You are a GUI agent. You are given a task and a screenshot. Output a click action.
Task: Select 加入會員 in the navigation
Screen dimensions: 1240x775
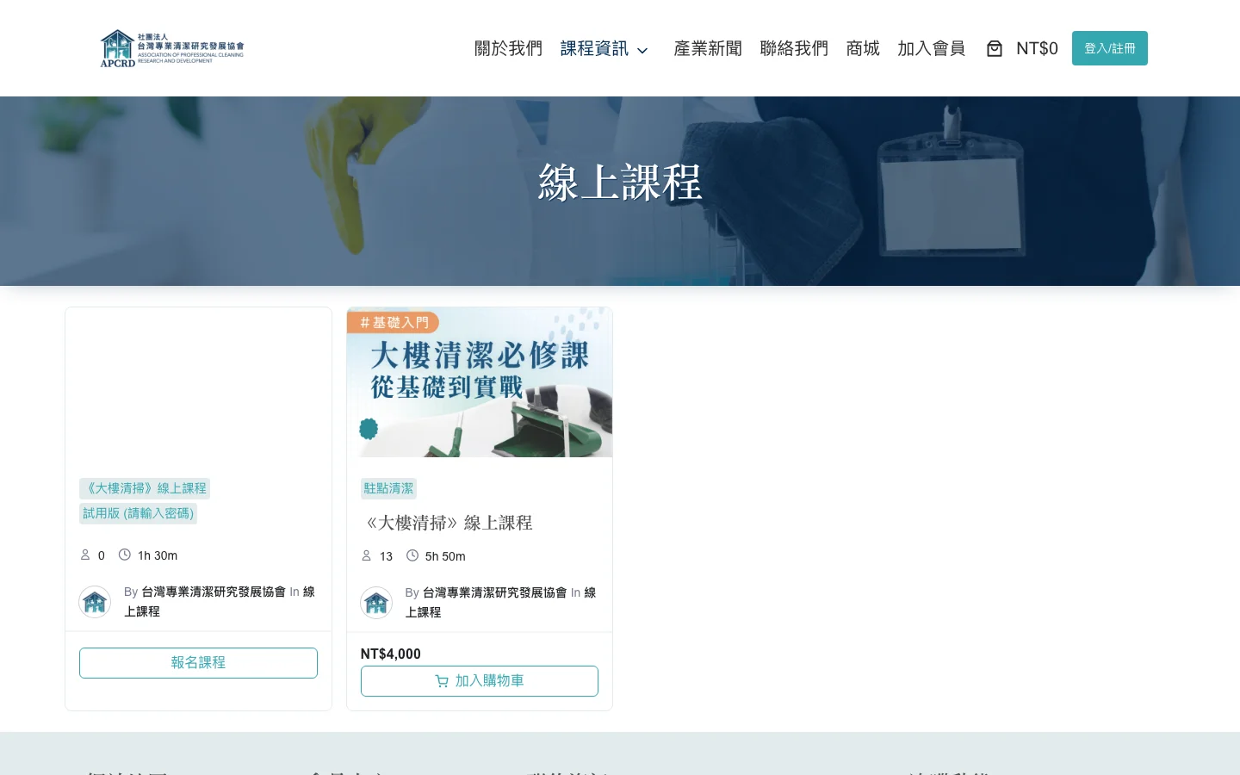932,48
